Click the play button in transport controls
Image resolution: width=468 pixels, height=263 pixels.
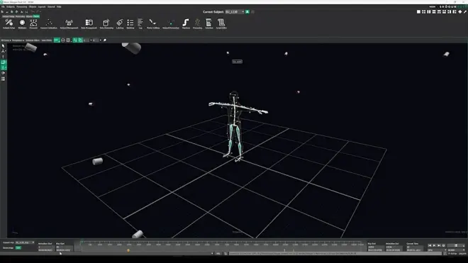point(434,245)
